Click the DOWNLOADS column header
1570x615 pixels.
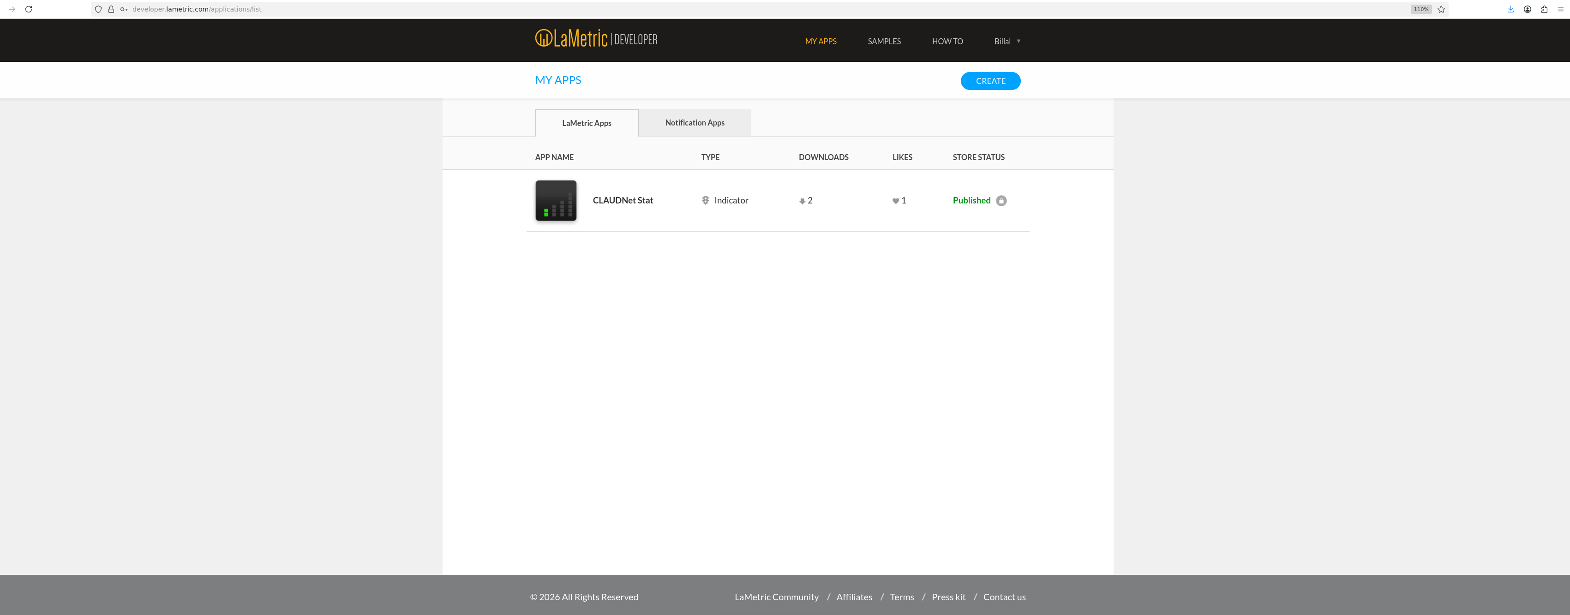tap(823, 157)
